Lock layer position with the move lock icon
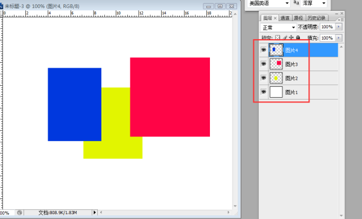 pyautogui.click(x=291, y=37)
